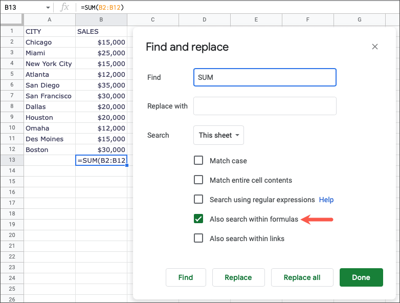The height and width of the screenshot is (303, 400).
Task: Click the Replace with input field
Action: click(264, 106)
